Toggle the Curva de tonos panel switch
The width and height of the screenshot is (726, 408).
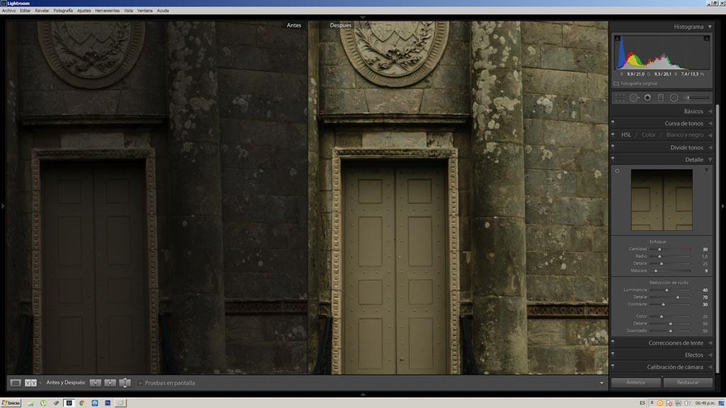613,123
